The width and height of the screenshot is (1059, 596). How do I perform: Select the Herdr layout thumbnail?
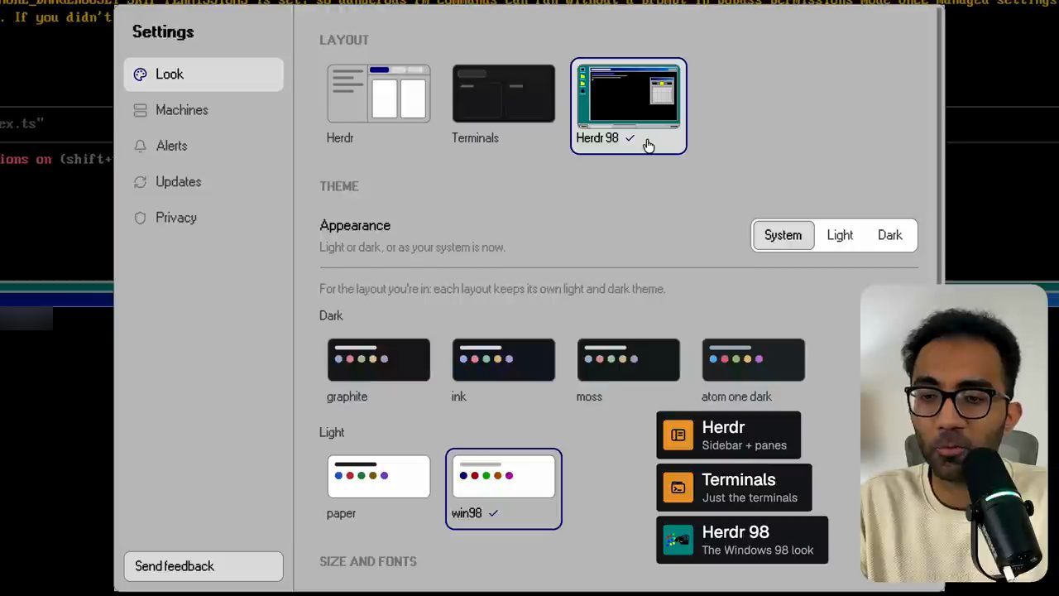378,94
